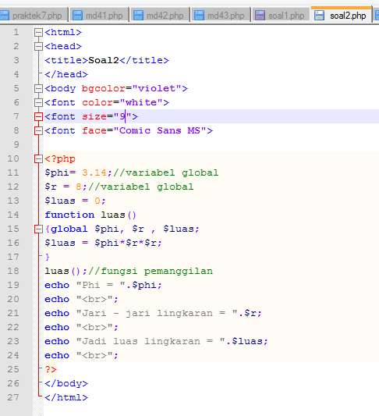Click the closing </html> tag
The image size is (379, 416).
coord(66,397)
